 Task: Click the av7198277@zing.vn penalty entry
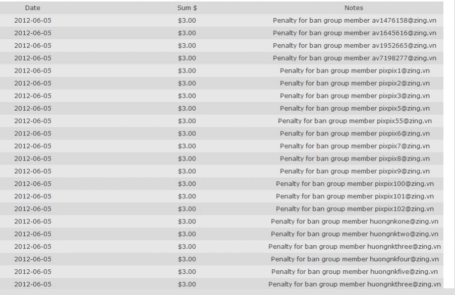click(x=355, y=58)
